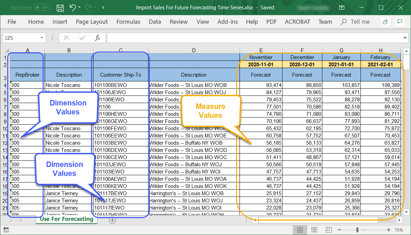Open the ACROBAT ribbon tab
This screenshot has width=411, height=235.
(x=297, y=21)
